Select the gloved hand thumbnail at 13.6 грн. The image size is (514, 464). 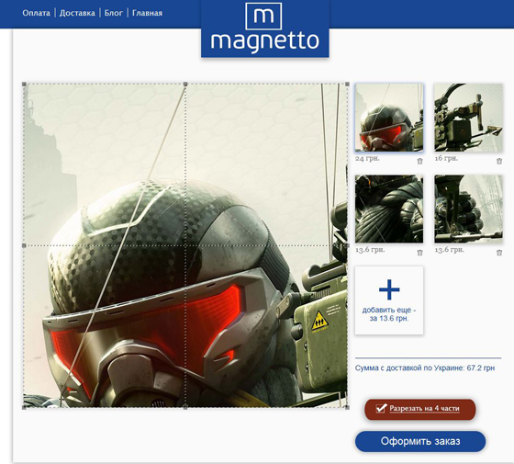pos(468,209)
